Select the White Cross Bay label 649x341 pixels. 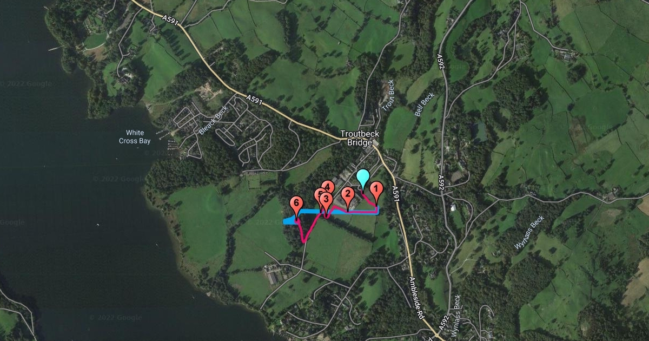[x=135, y=137]
